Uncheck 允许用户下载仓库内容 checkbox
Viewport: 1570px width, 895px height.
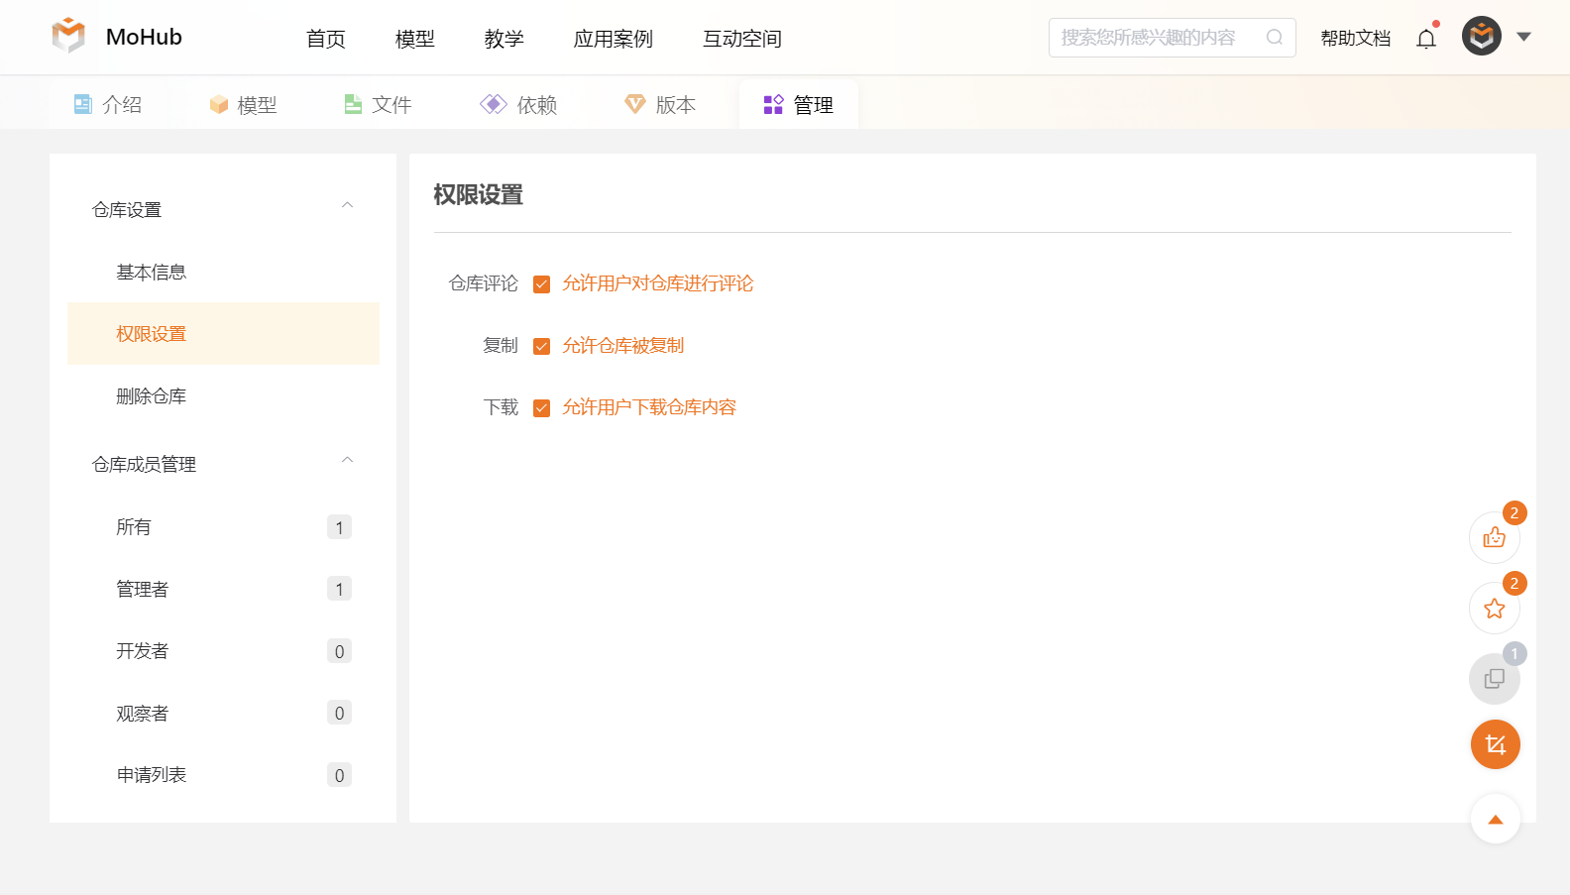point(542,408)
